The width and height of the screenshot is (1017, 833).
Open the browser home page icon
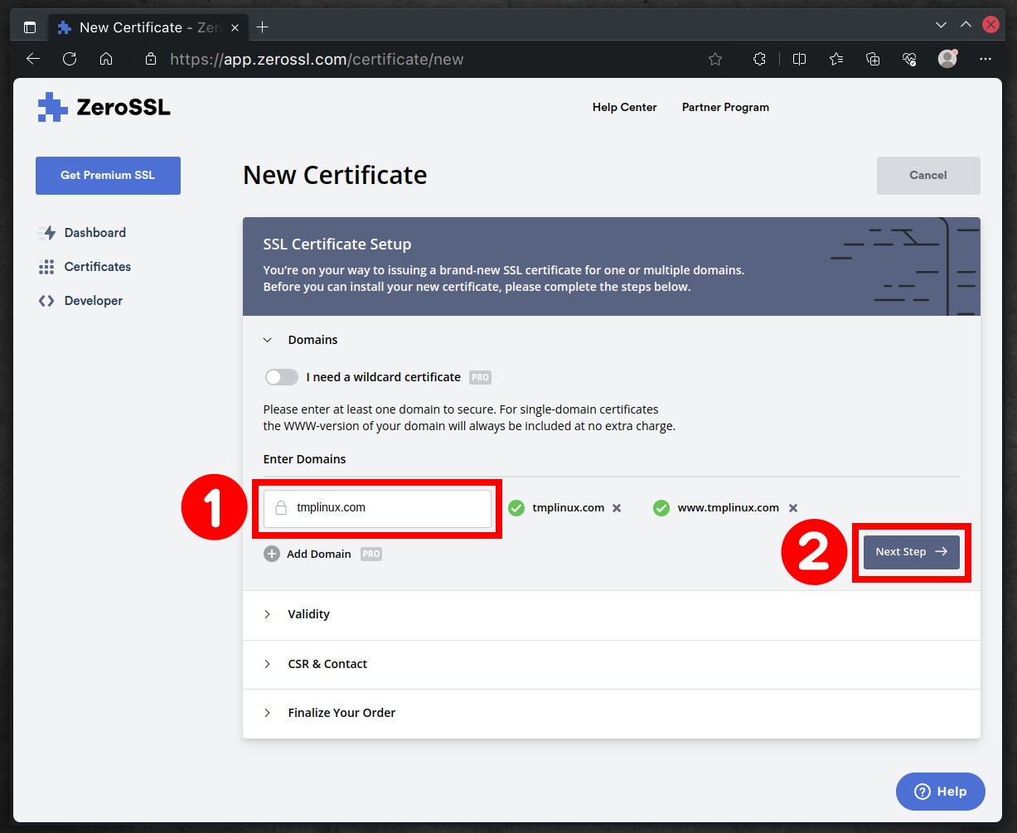106,59
